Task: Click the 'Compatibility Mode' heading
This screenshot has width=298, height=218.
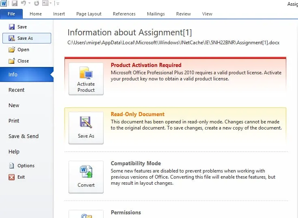Action: coord(136,163)
